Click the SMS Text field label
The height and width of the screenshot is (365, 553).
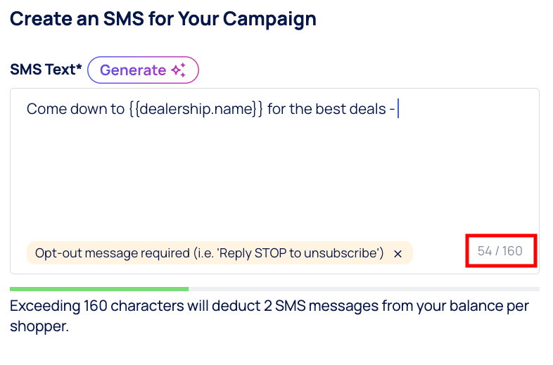pyautogui.click(x=44, y=70)
